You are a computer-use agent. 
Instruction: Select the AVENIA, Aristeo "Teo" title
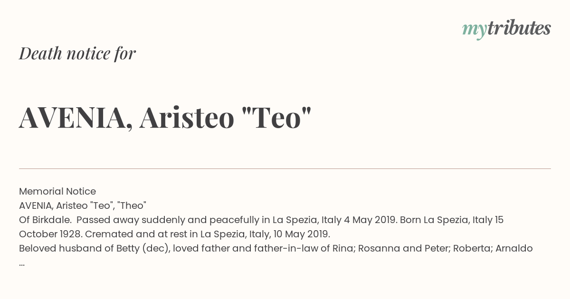pos(165,117)
